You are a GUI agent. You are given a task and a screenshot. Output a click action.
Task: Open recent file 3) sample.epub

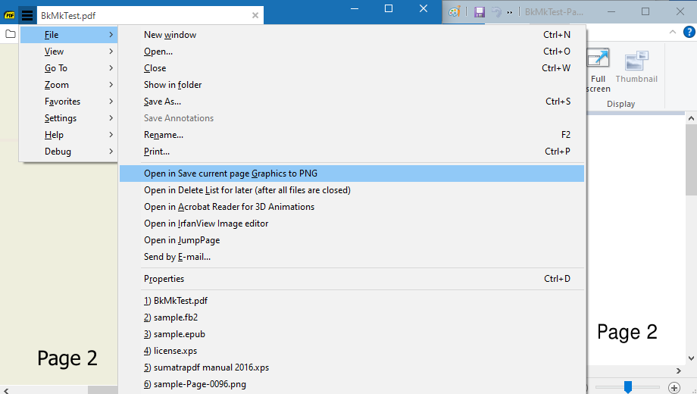pos(352,334)
